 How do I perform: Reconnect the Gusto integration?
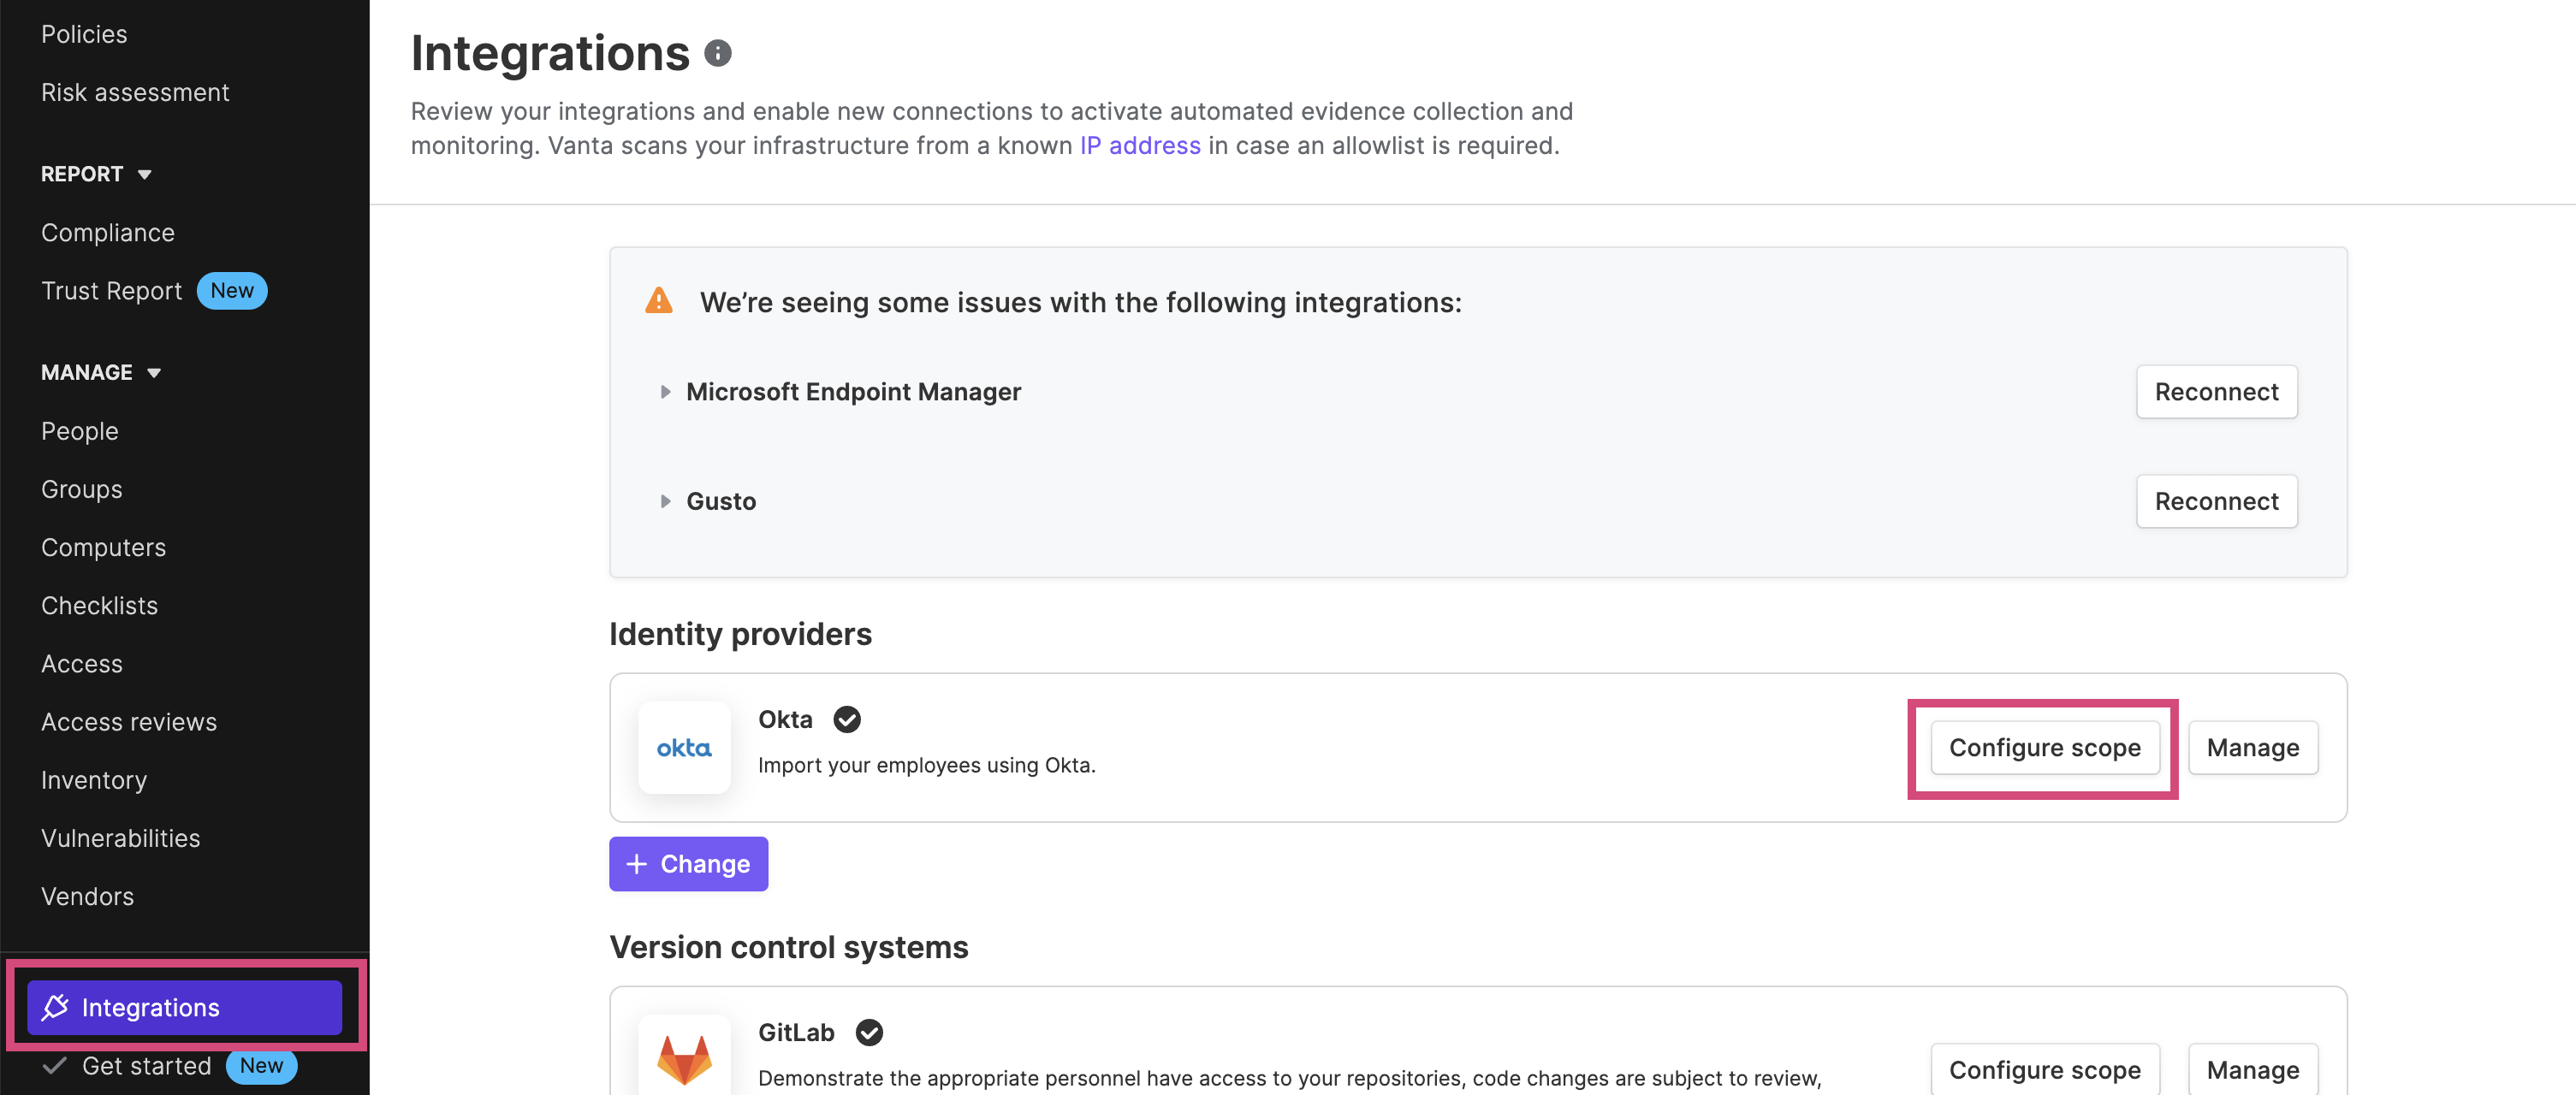click(2216, 501)
